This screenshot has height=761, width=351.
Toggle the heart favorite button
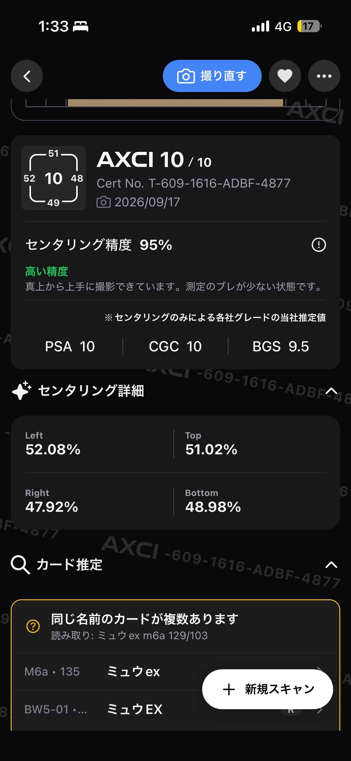click(x=285, y=76)
